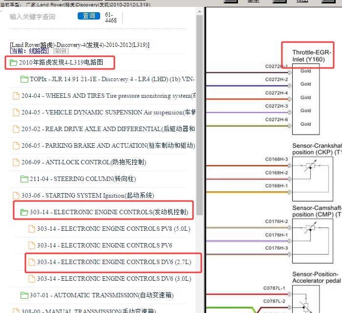
Task: Click document icon beside 204-04 Wheels and Tires
Action: (x=16, y=95)
